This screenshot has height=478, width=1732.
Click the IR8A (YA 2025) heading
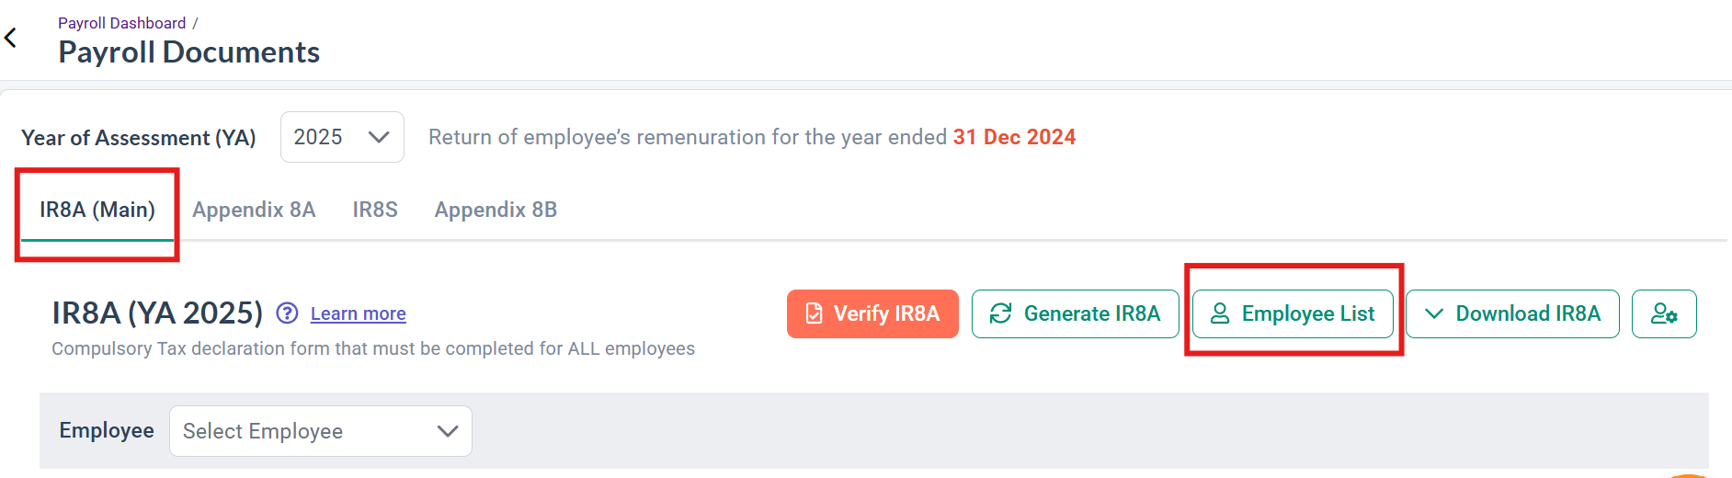pyautogui.click(x=157, y=313)
